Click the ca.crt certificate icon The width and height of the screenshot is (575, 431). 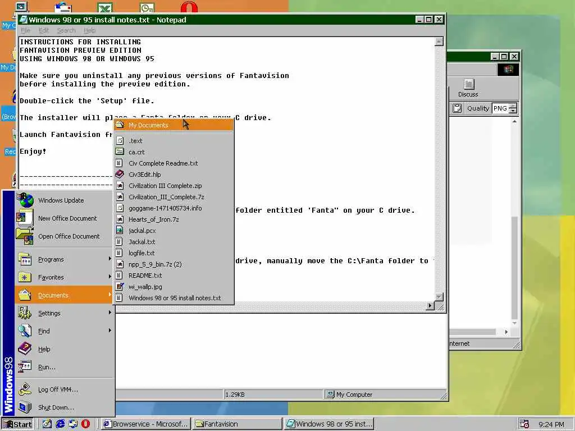pos(120,152)
